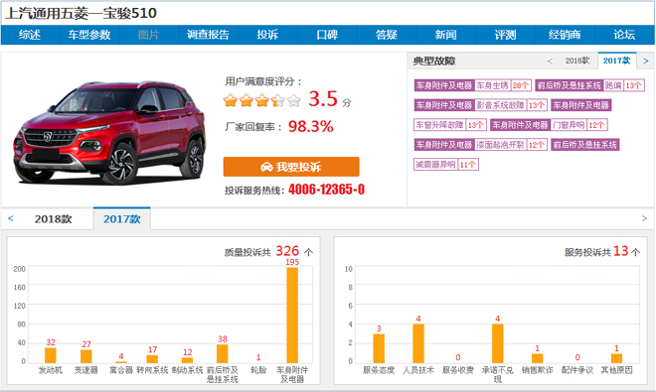Switch to the 2018款 chart tab

(x=53, y=219)
